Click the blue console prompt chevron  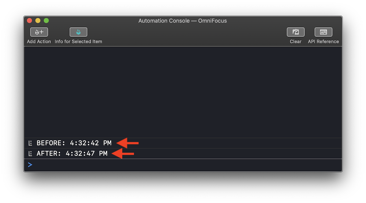tap(30, 165)
